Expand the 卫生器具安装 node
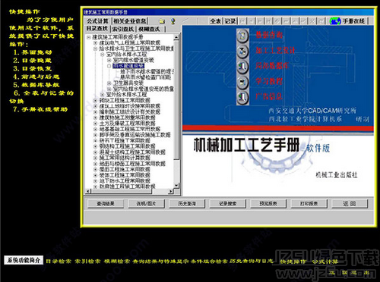Image resolution: width=380 pixels, height=282 pixels. coord(109,83)
